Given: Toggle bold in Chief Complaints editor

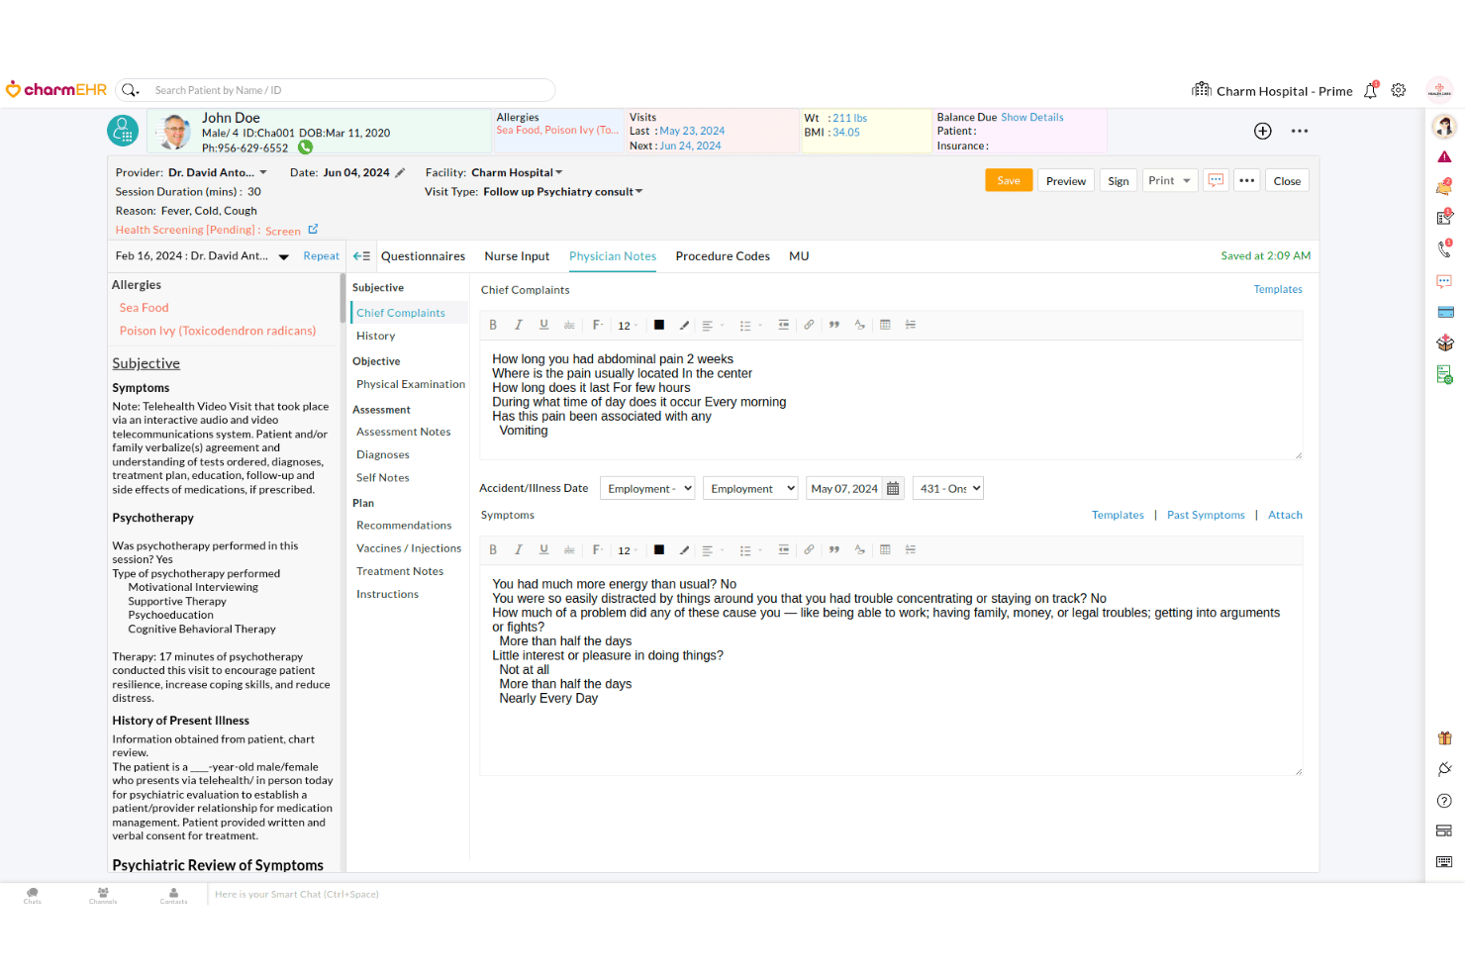Looking at the screenshot, I should tap(493, 325).
